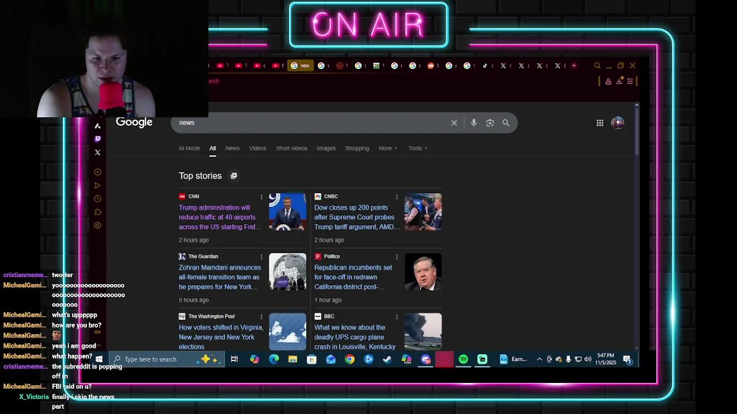
Task: Open the Aria AI icon in sidebar
Action: click(97, 125)
